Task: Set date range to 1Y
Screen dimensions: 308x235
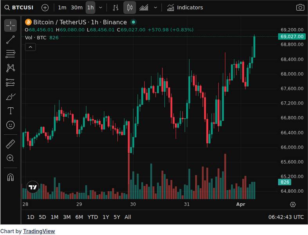Action: 106,217
